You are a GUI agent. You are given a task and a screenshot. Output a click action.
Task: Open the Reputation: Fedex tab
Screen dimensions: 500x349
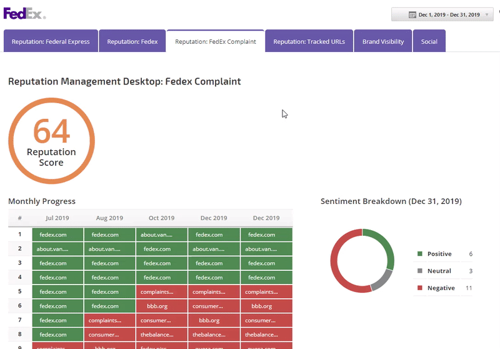coord(132,41)
